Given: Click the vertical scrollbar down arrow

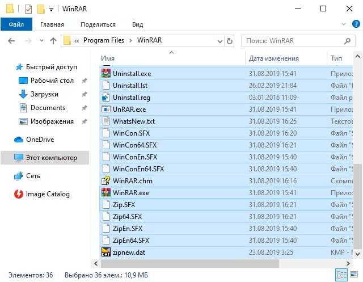Looking at the screenshot, I should click(x=357, y=254).
